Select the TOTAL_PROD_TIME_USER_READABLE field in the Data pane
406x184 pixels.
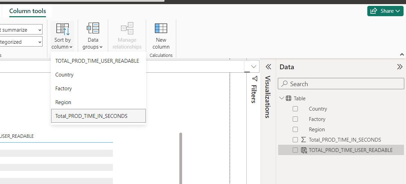click(351, 150)
